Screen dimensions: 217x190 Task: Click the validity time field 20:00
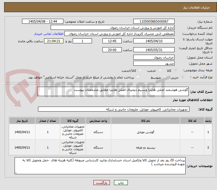pos(112,50)
